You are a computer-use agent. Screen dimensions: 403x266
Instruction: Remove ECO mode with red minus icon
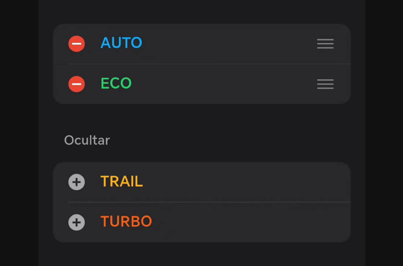point(77,84)
